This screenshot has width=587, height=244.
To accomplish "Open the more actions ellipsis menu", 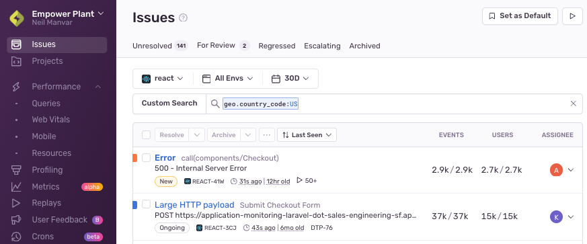I will point(266,134).
